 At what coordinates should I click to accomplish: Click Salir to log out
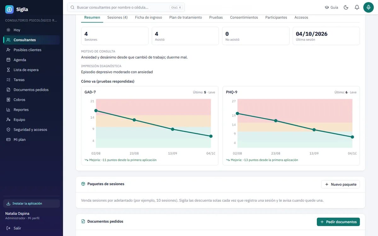[31, 228]
